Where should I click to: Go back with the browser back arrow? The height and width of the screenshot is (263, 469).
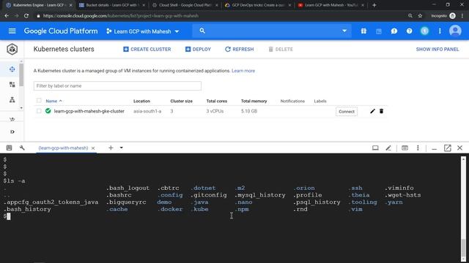click(7, 16)
